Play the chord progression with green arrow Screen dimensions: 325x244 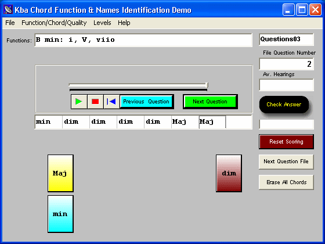click(x=79, y=102)
